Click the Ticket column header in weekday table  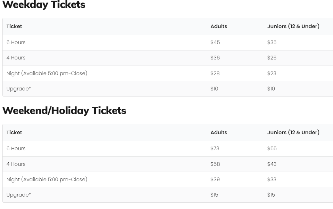click(x=14, y=27)
